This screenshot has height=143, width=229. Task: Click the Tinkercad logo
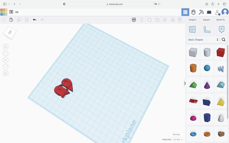pyautogui.click(x=4, y=12)
